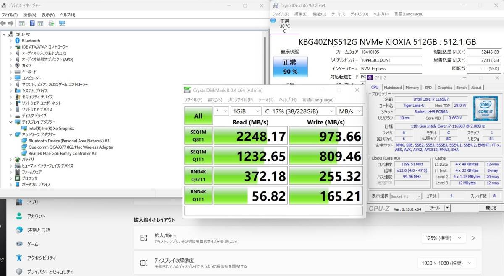Click the back navigation arrow in Device Manager
The image size is (504, 276).
coord(3,23)
